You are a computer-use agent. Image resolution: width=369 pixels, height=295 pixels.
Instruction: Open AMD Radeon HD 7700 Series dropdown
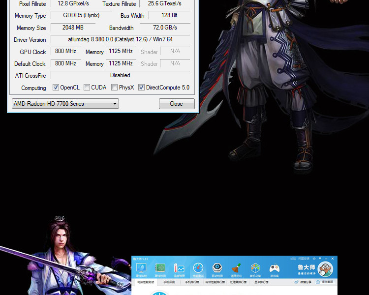[x=65, y=104]
